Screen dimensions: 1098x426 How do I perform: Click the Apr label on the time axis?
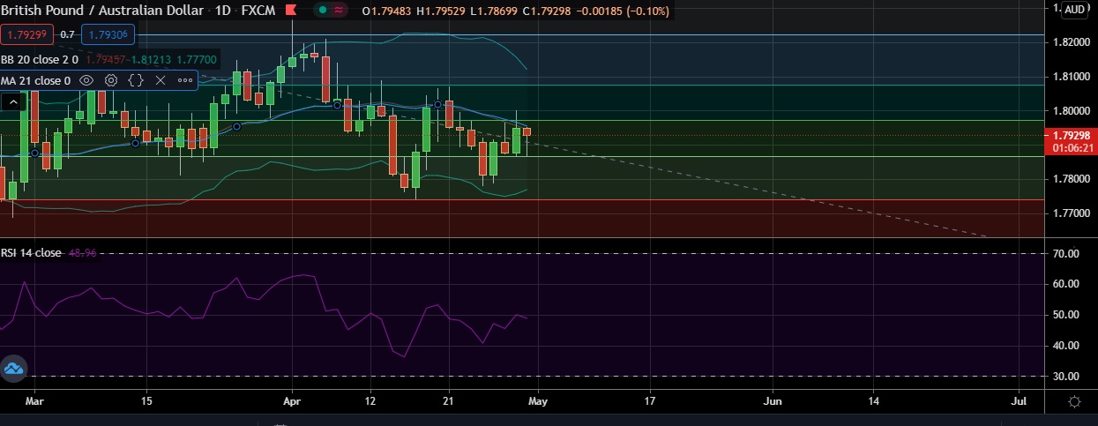pos(292,401)
